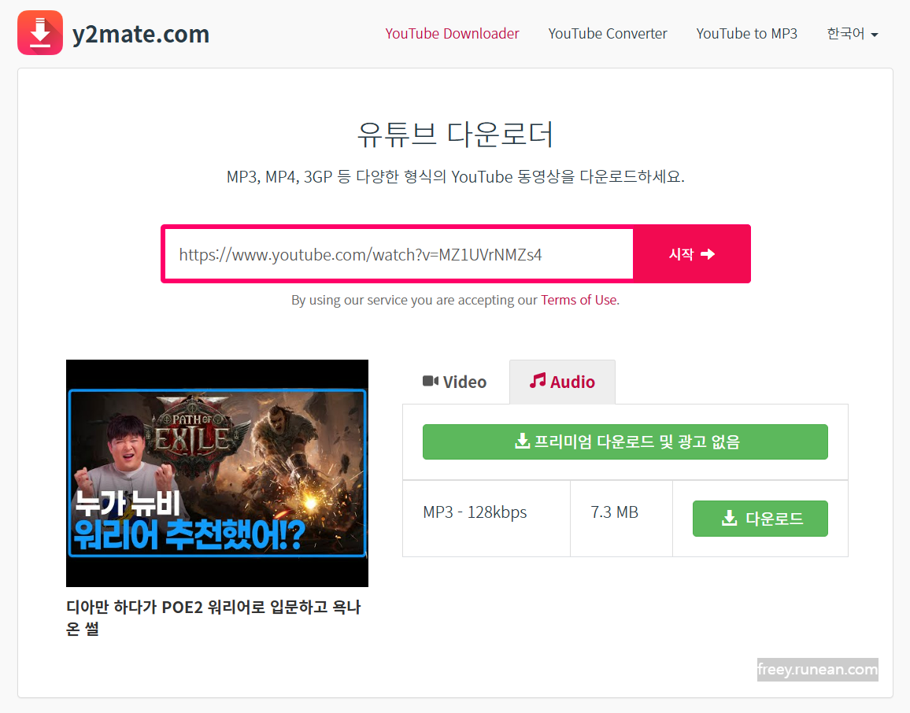This screenshot has width=910, height=713.
Task: Click the freey.runean.com watermark text
Action: point(817,670)
